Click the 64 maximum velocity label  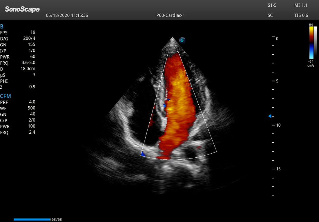tap(311, 25)
